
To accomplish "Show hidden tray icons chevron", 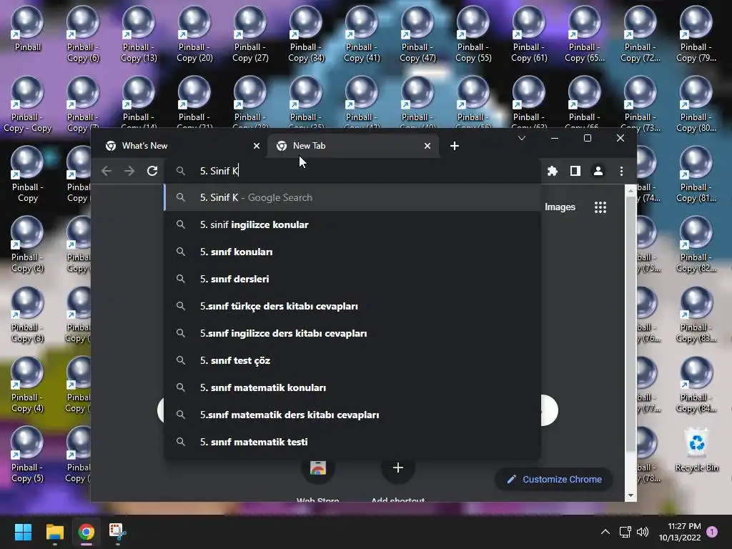I will coord(605,532).
